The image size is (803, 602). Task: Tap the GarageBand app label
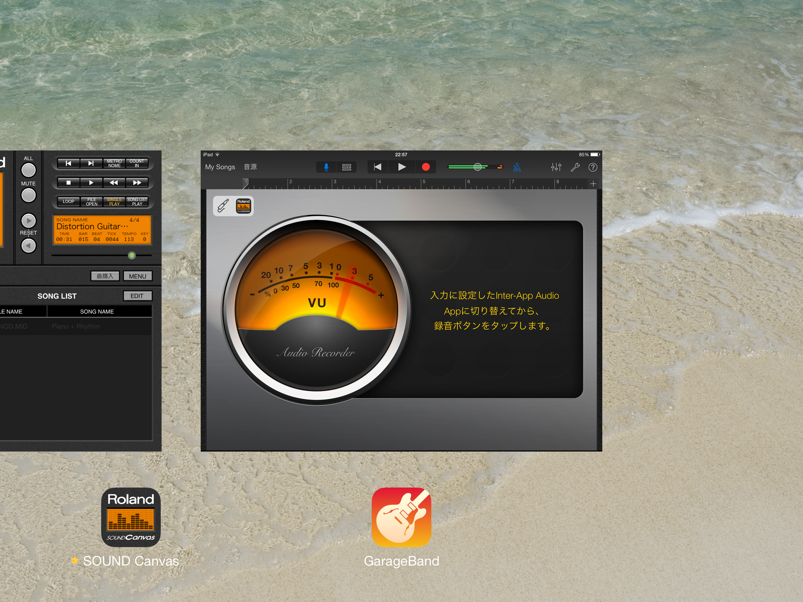coord(401,561)
